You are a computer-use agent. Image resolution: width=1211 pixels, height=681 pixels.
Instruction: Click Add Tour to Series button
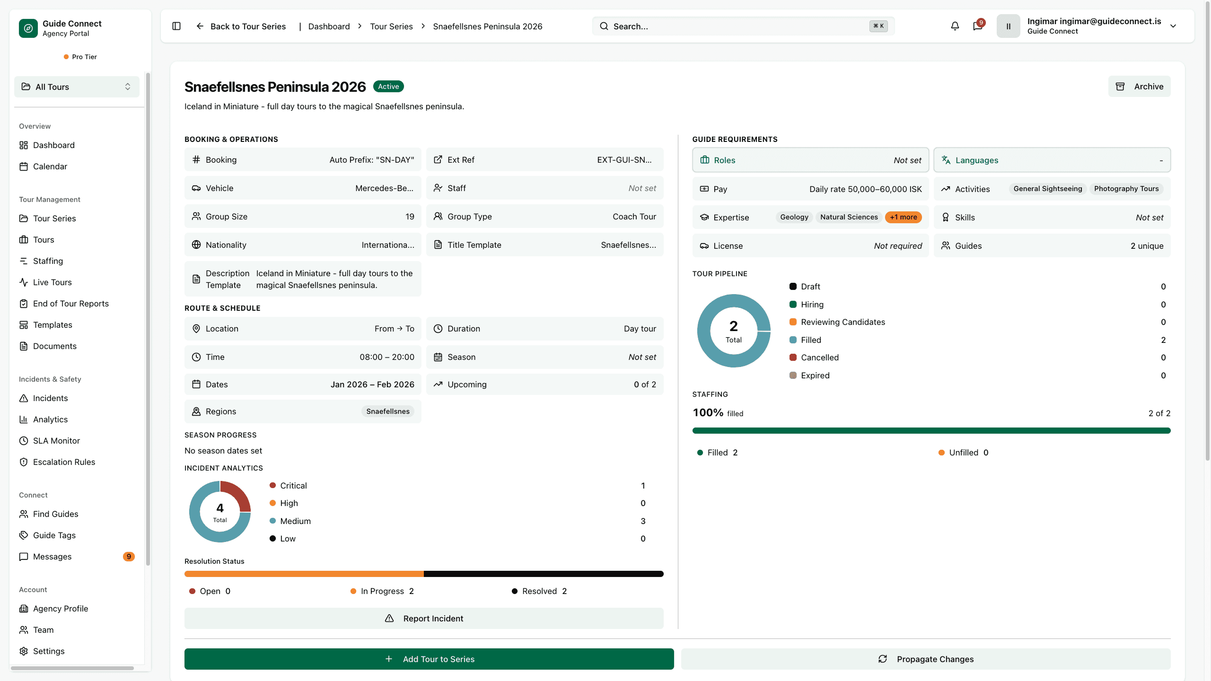click(x=429, y=659)
